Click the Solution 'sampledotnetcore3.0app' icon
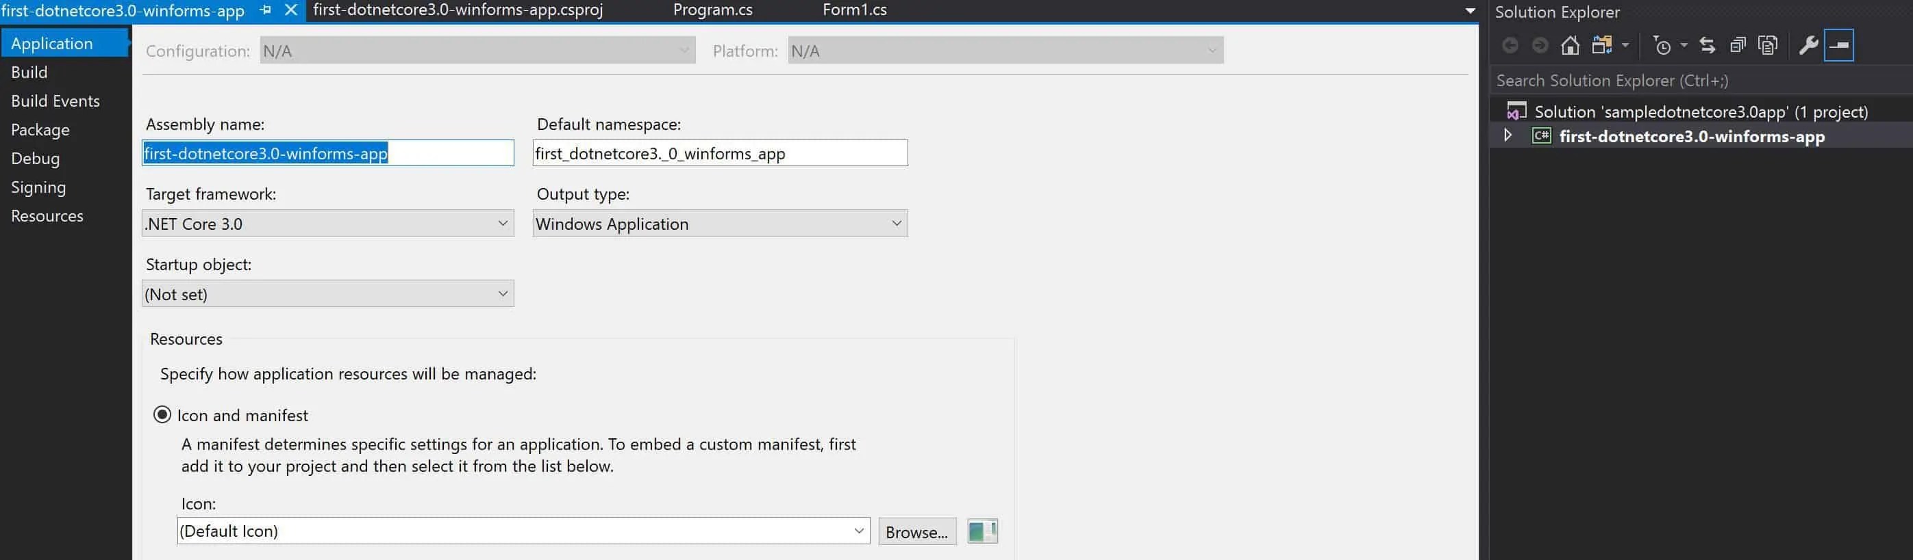1913x560 pixels. tap(1516, 111)
